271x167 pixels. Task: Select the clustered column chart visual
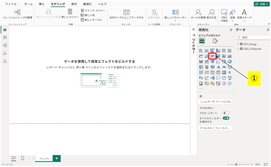[218, 50]
